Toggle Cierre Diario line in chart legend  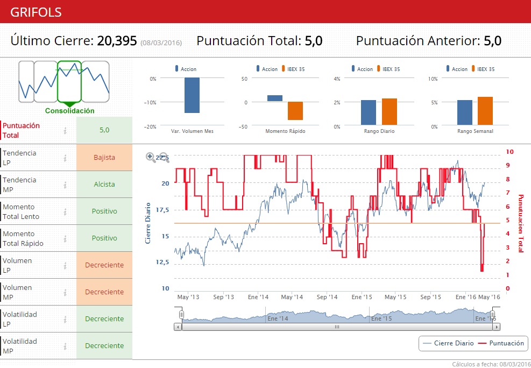click(448, 343)
